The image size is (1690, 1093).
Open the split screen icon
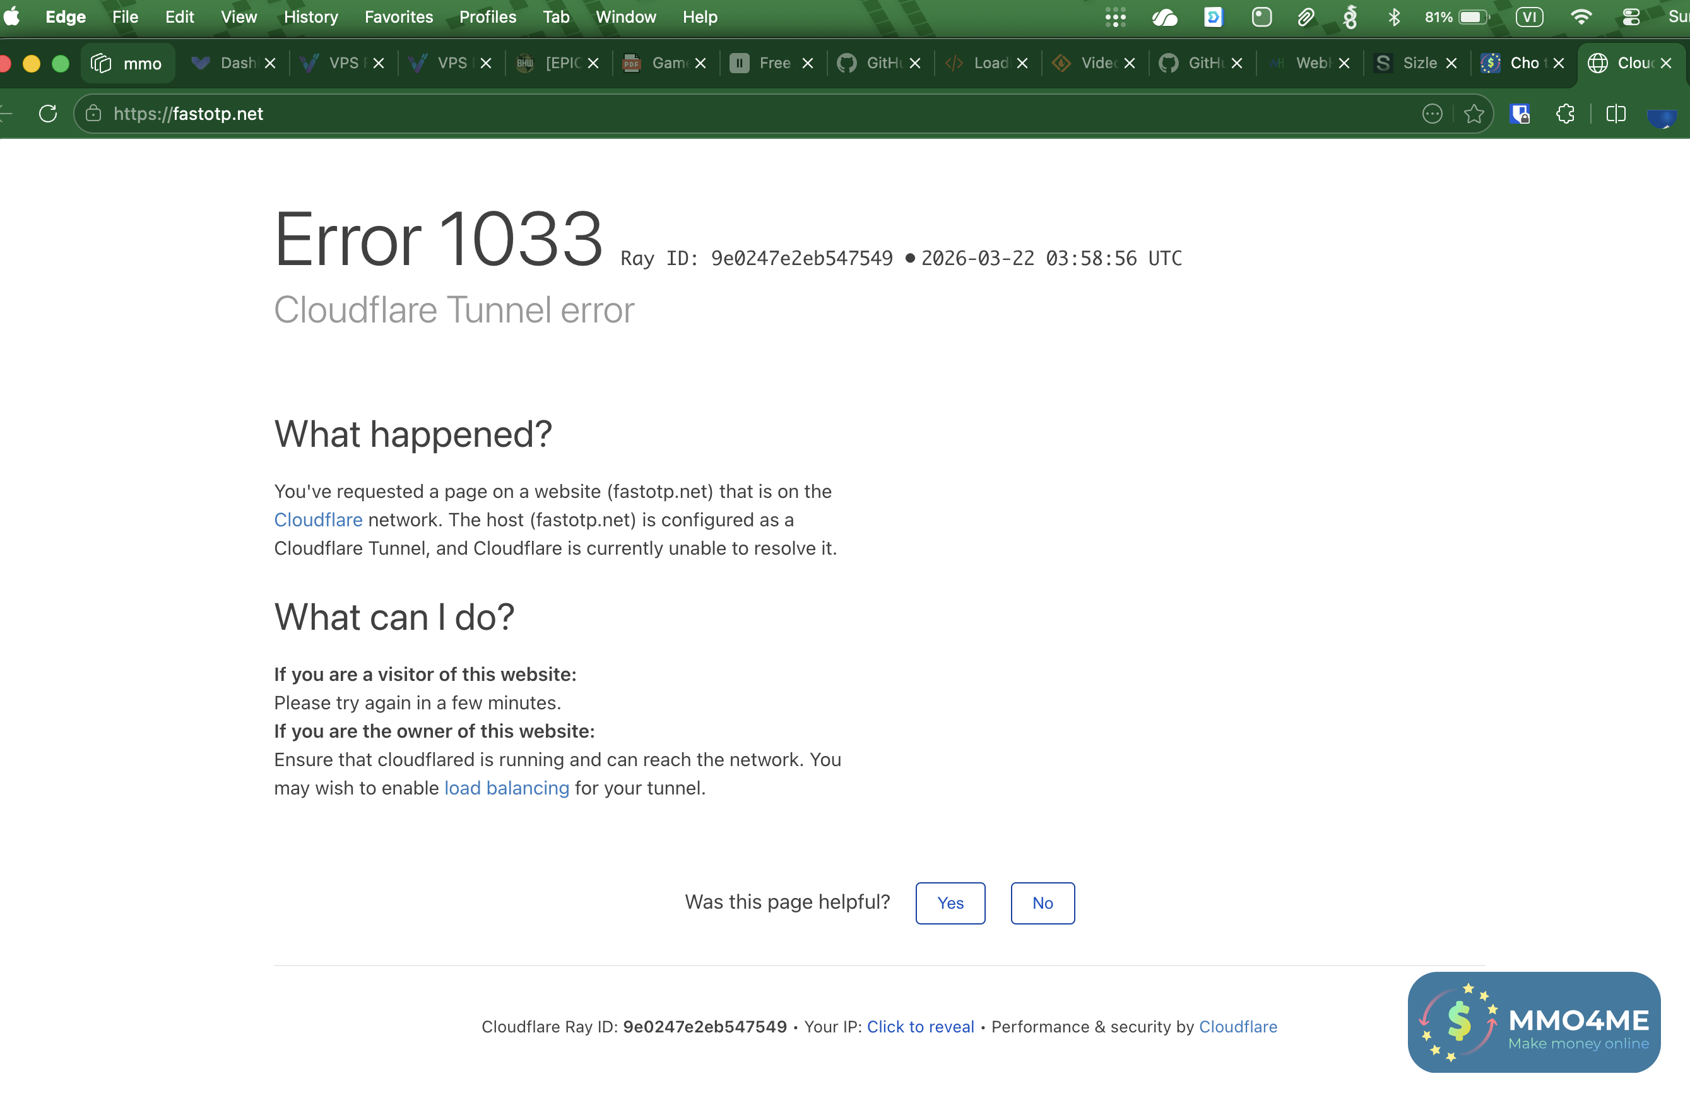pyautogui.click(x=1616, y=114)
